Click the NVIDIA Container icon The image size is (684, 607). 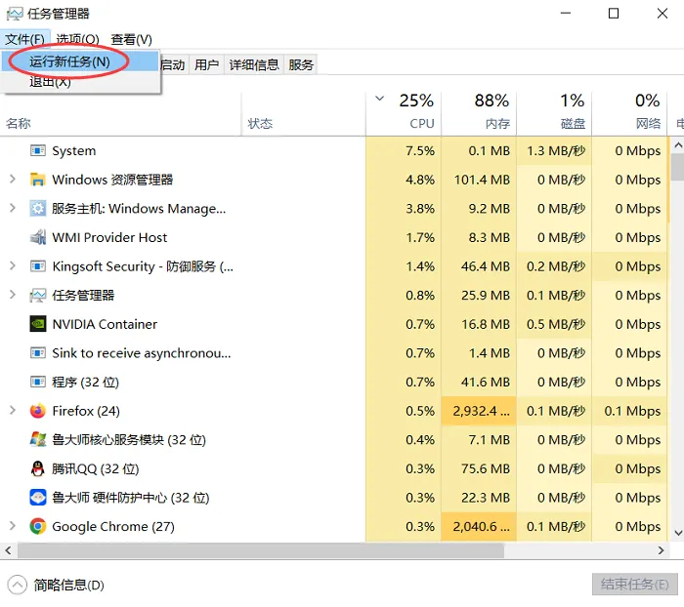[x=37, y=324]
